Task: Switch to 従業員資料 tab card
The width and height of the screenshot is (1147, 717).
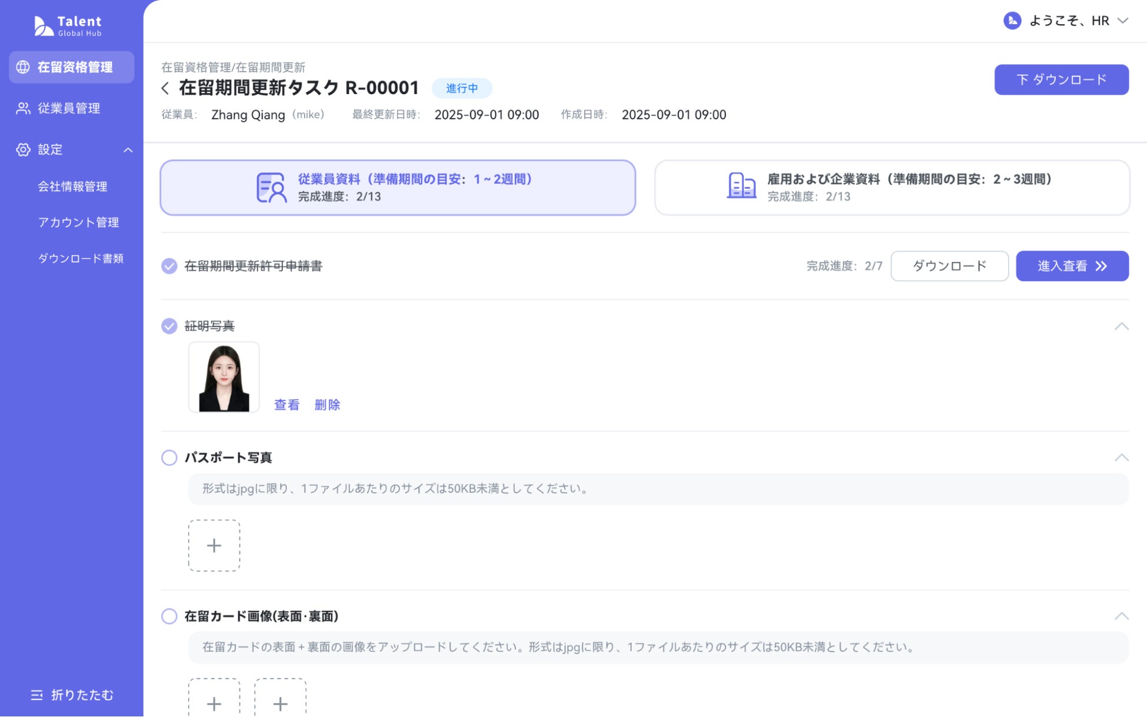Action: pyautogui.click(x=398, y=188)
